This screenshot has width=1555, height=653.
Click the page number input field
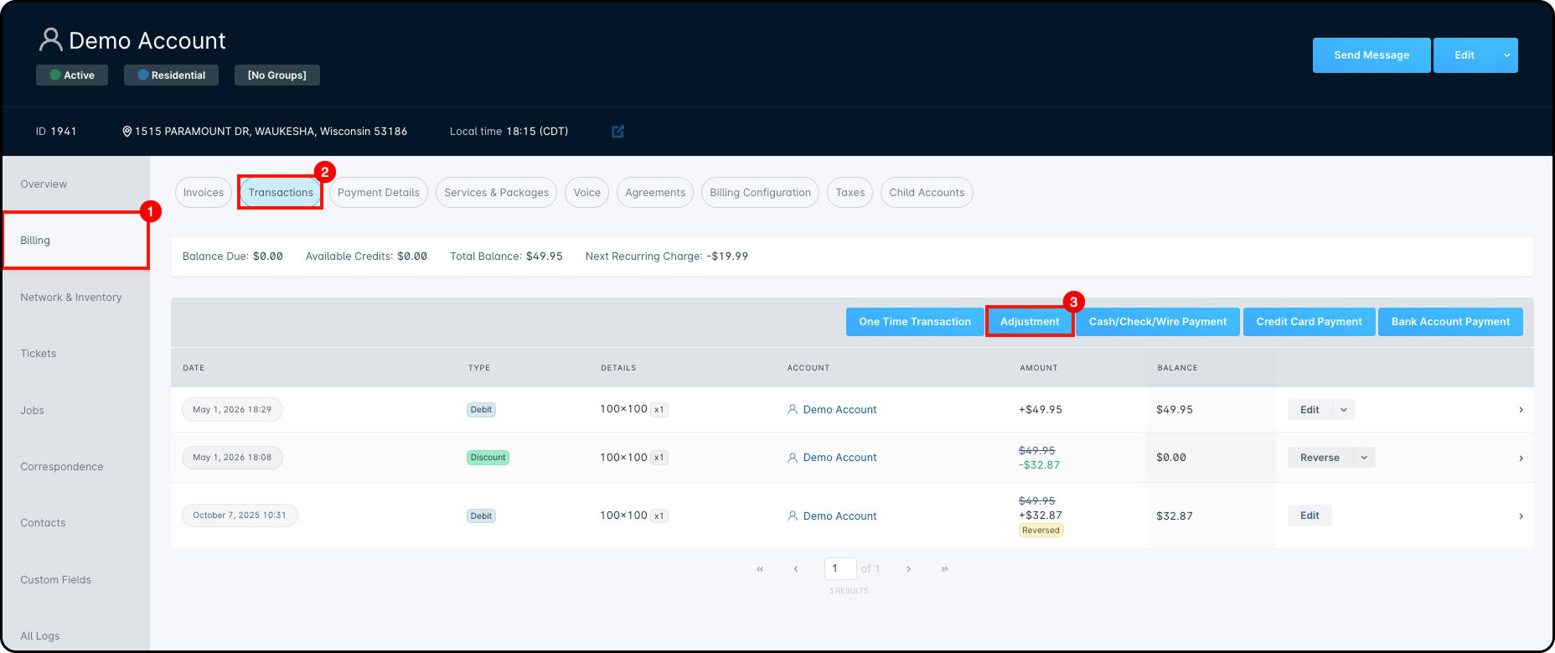(x=840, y=568)
